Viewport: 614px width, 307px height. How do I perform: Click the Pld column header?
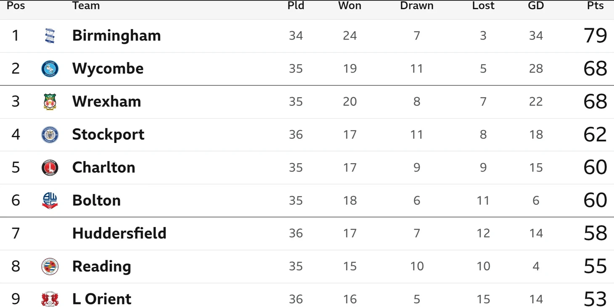point(296,5)
